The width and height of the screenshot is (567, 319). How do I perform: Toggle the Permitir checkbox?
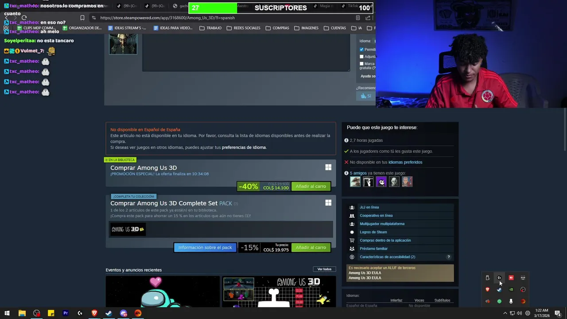coord(361,50)
